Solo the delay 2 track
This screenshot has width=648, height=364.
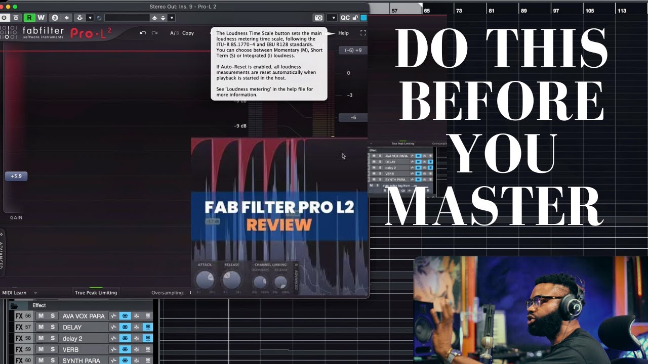(x=52, y=338)
